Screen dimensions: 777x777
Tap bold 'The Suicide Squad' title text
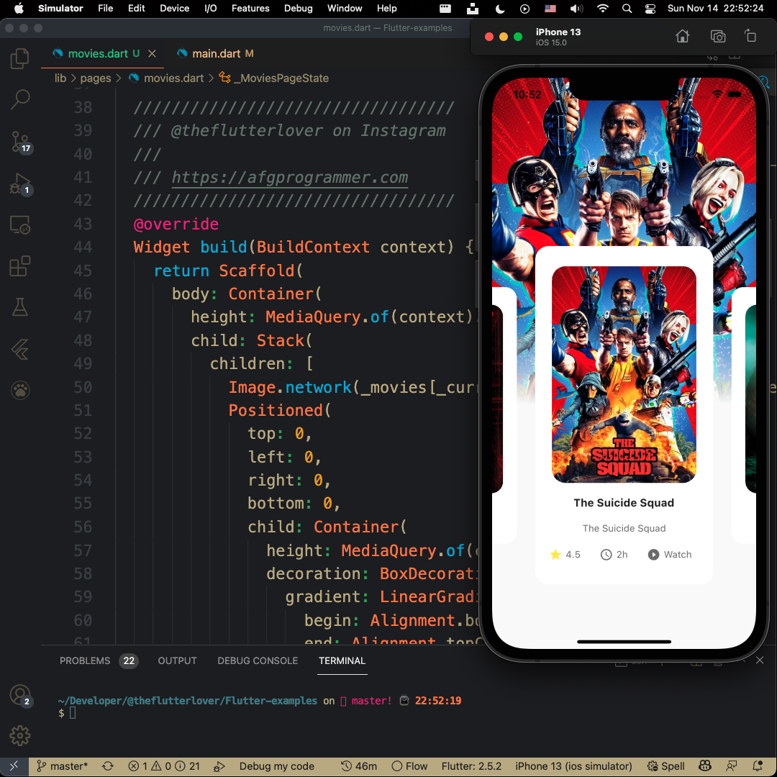[x=624, y=503]
